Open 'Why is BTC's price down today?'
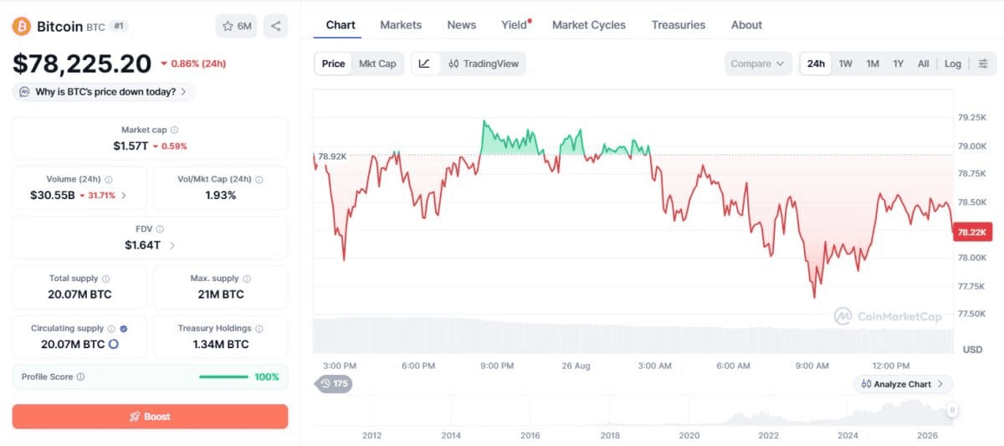 pos(104,92)
